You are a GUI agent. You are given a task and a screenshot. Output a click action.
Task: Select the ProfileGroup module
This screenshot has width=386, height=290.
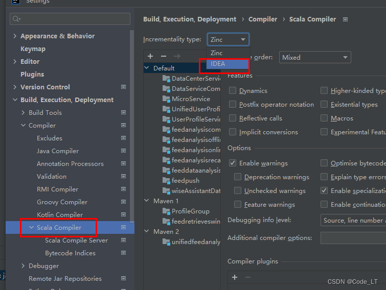pos(186,211)
